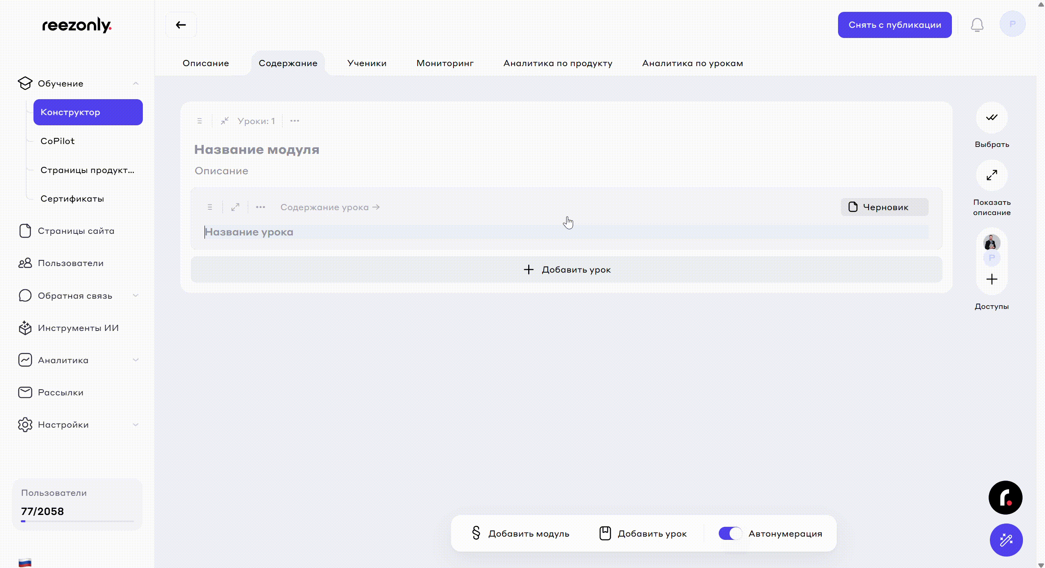This screenshot has width=1045, height=568.
Task: Expand the Настройки sidebar section
Action: tap(136, 425)
